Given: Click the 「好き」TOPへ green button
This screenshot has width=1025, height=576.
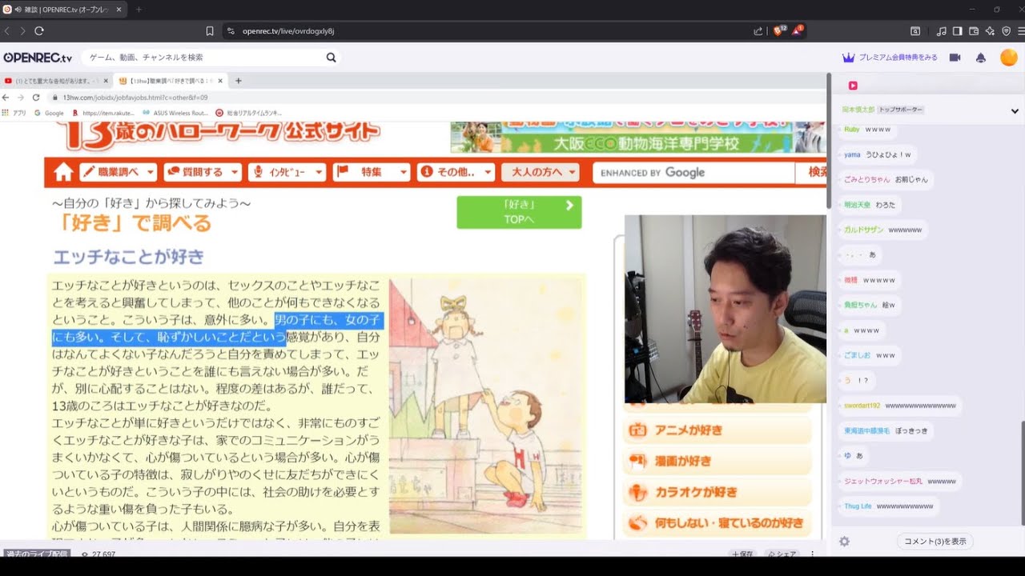Looking at the screenshot, I should [x=519, y=212].
